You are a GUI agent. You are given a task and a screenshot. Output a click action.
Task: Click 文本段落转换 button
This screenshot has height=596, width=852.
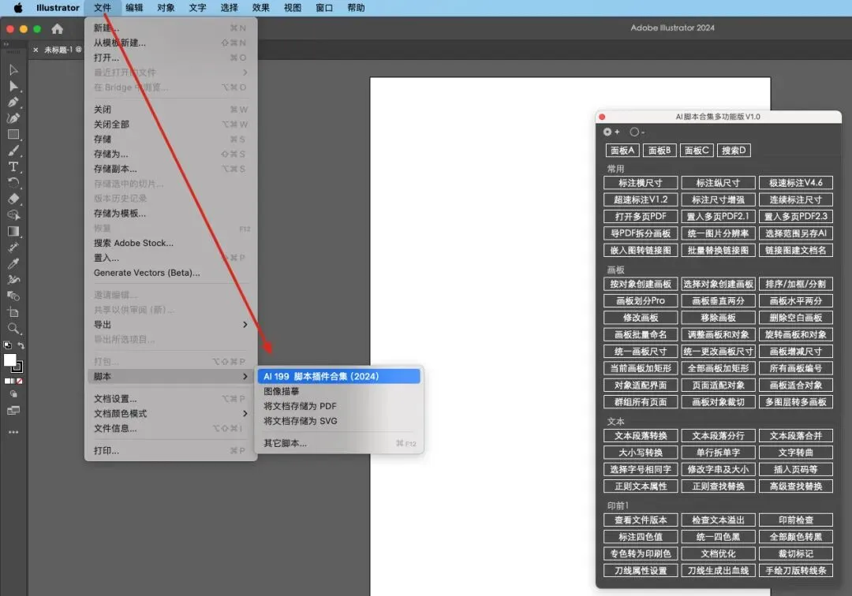(641, 436)
